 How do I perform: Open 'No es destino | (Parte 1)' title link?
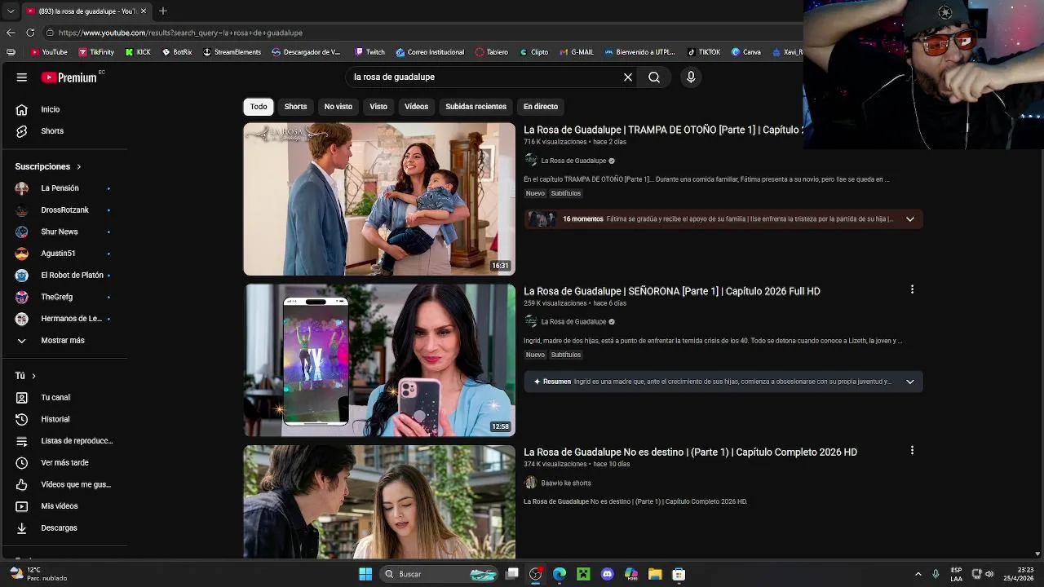[x=690, y=452]
